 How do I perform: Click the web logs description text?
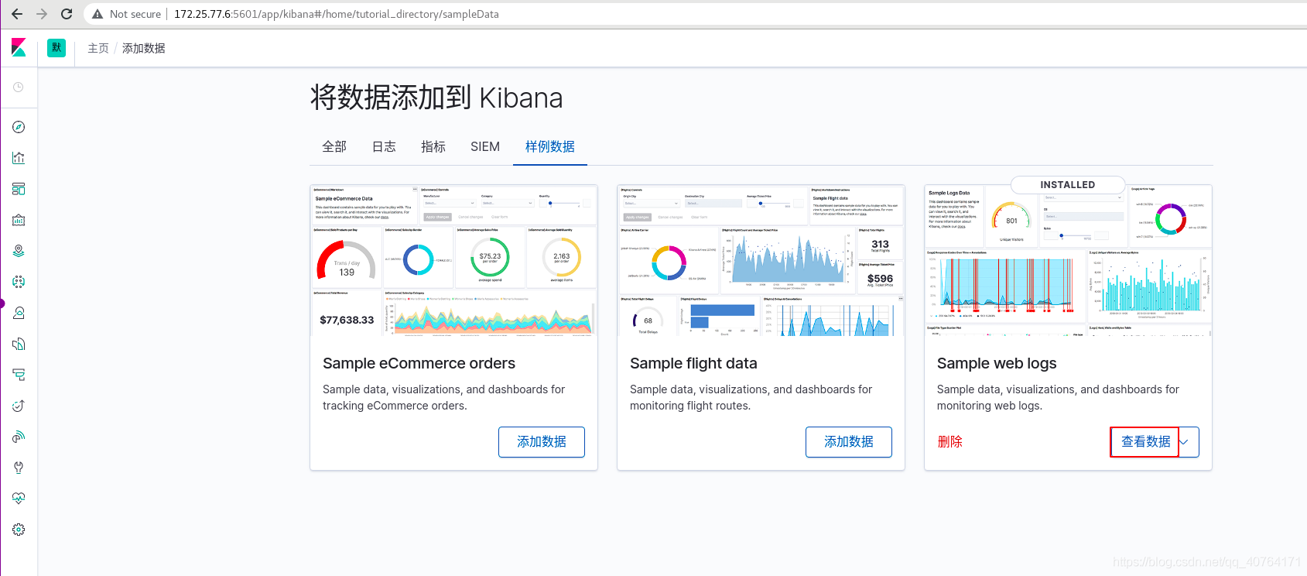click(1058, 397)
